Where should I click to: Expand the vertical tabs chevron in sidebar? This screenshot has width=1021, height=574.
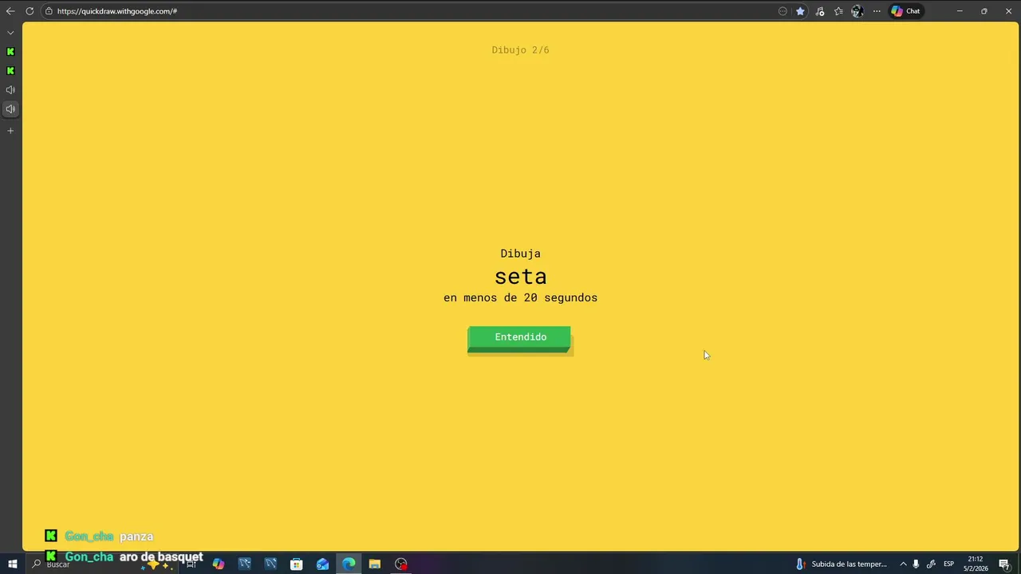pyautogui.click(x=10, y=33)
